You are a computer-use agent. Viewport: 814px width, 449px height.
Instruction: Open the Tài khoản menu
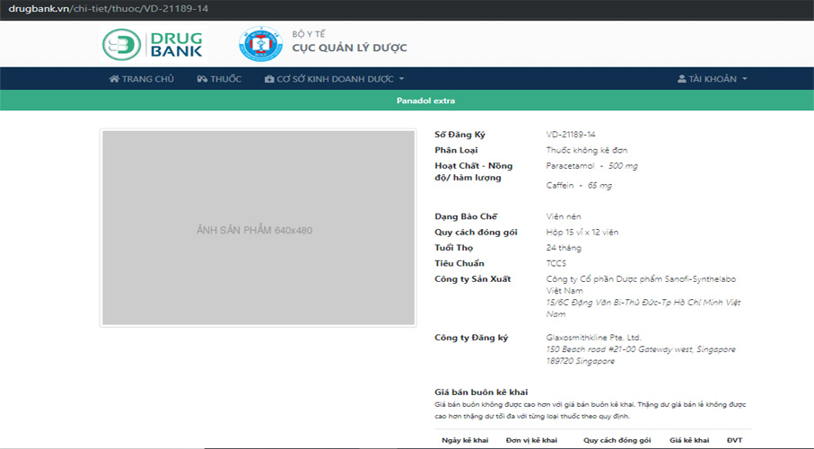pos(713,79)
